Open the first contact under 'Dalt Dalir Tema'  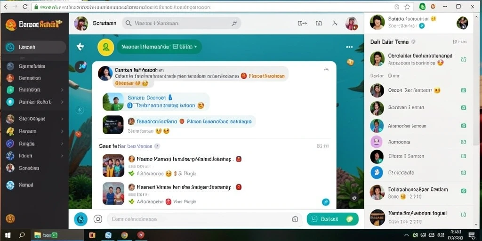coord(418,59)
